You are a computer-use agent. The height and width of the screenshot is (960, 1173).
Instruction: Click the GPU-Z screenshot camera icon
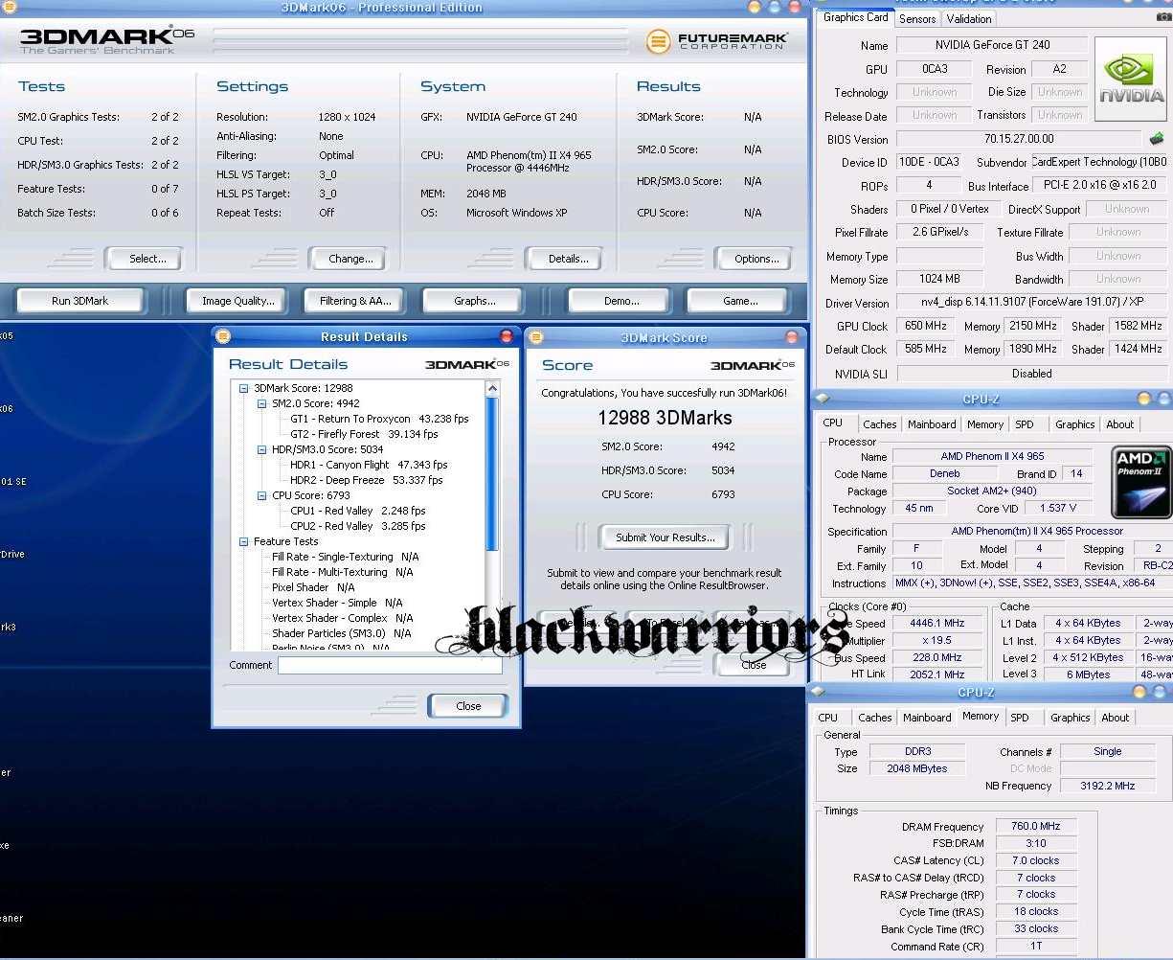(1163, 16)
